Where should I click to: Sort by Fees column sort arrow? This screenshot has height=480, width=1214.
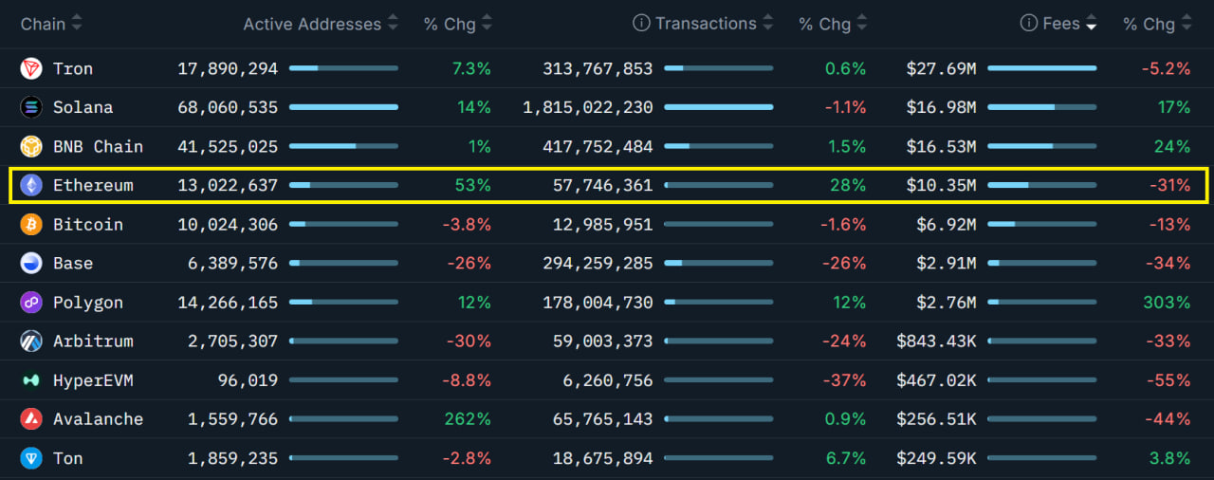click(x=1092, y=24)
